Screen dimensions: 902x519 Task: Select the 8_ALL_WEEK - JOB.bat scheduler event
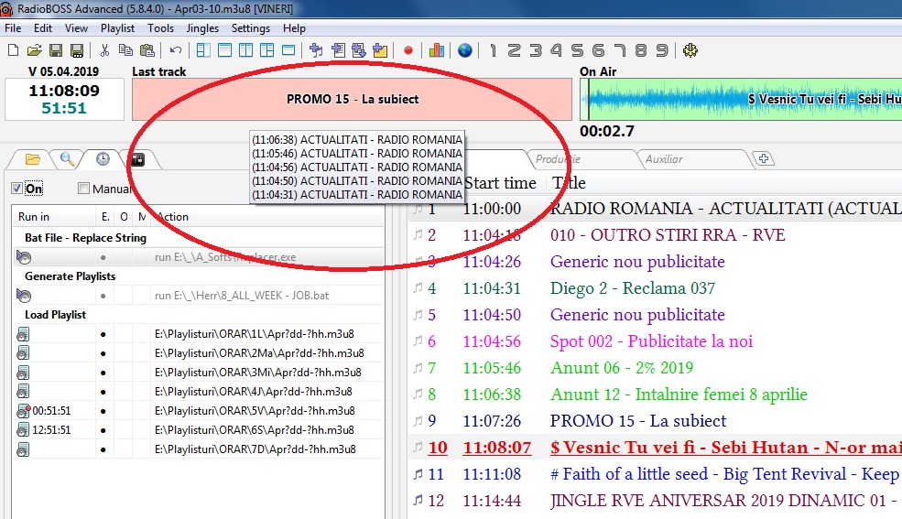(x=199, y=296)
